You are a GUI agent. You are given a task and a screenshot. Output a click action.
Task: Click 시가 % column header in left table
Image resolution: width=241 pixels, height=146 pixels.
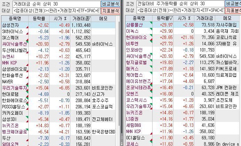pyautogui.click(x=60, y=19)
